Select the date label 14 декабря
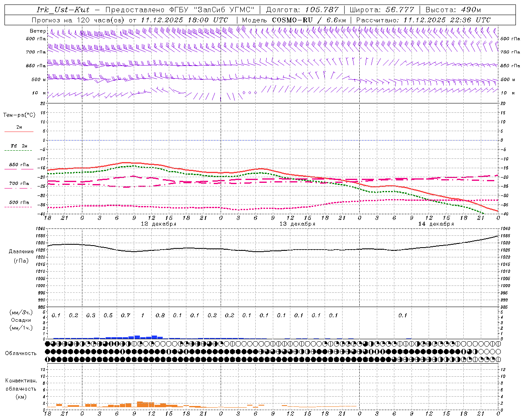Screen dimensions: 522x417 click(x=436, y=224)
